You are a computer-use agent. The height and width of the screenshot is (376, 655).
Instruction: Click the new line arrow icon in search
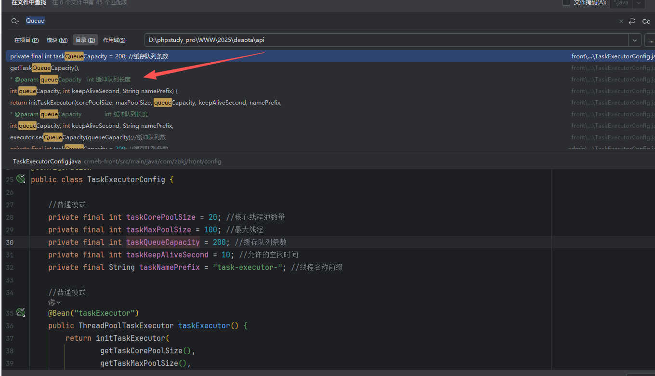pyautogui.click(x=632, y=21)
